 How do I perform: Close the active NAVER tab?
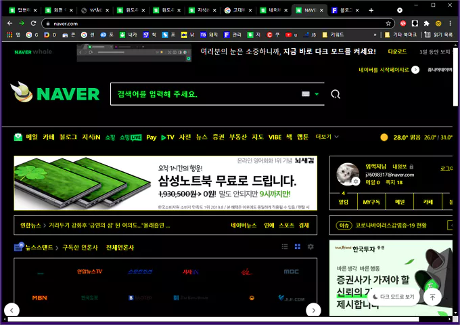pyautogui.click(x=321, y=10)
